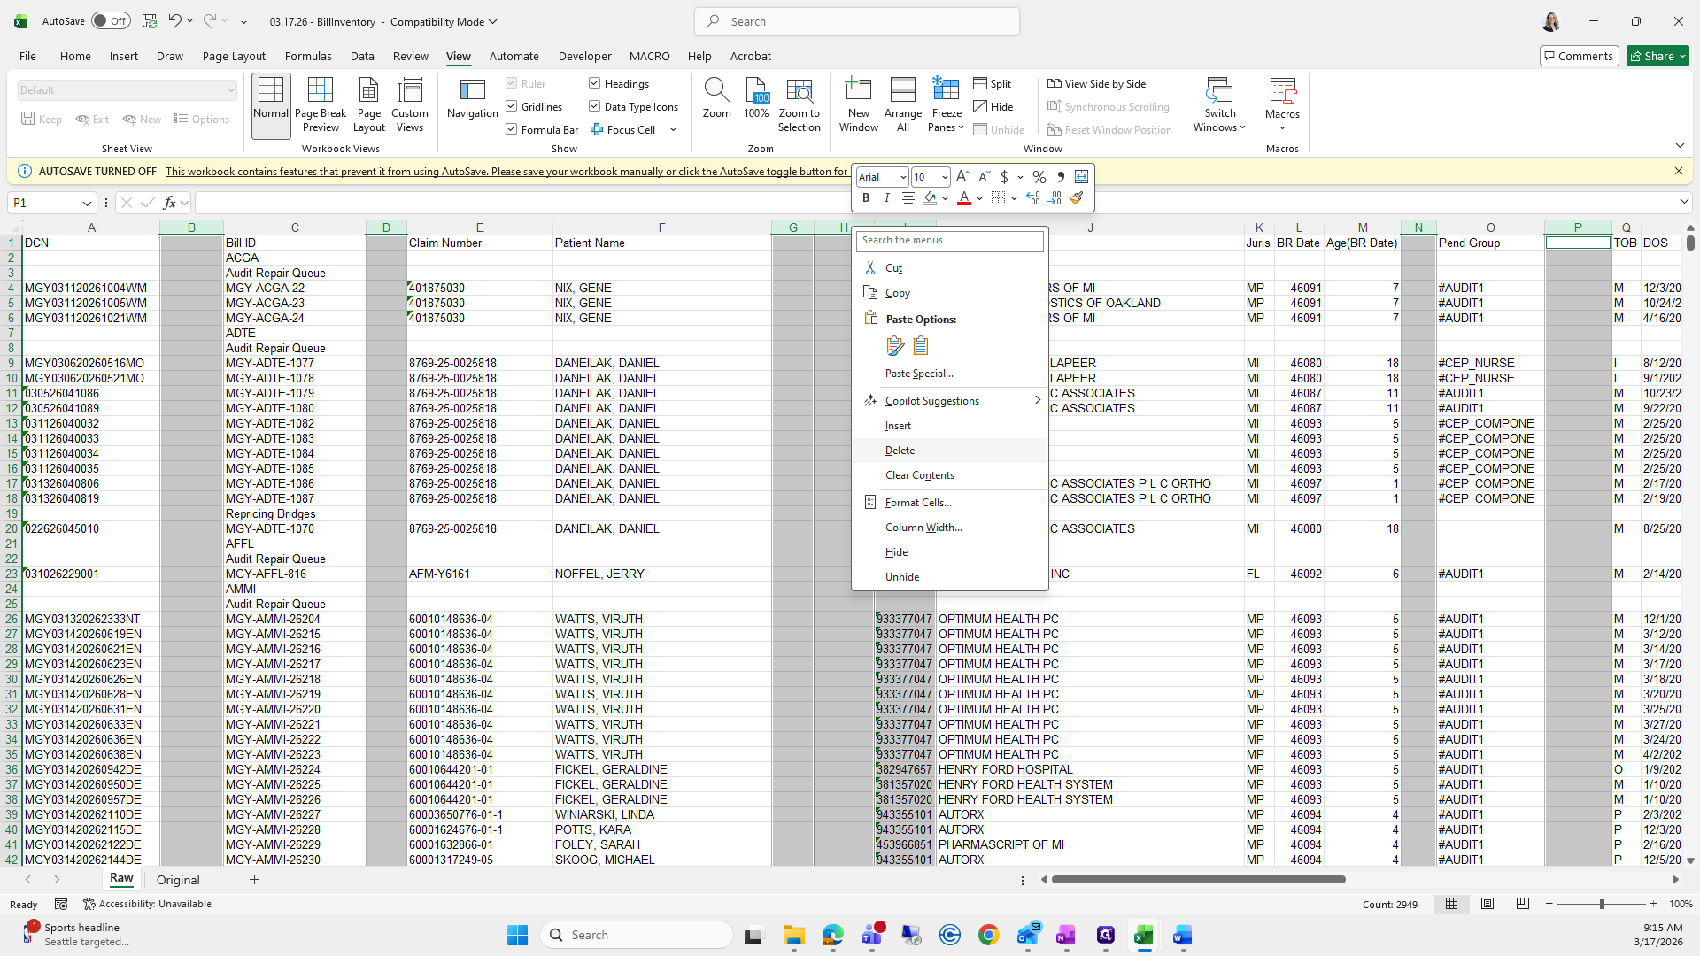The width and height of the screenshot is (1700, 956).
Task: Uncheck the Headings checkbox
Action: [x=595, y=83]
